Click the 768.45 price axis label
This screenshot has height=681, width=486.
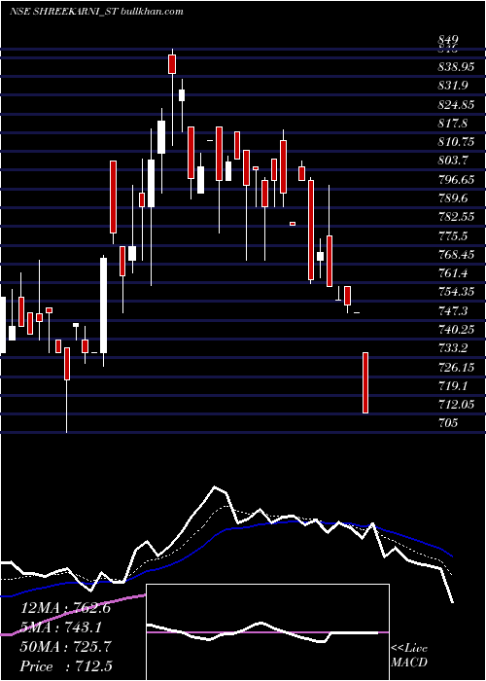pyautogui.click(x=457, y=255)
